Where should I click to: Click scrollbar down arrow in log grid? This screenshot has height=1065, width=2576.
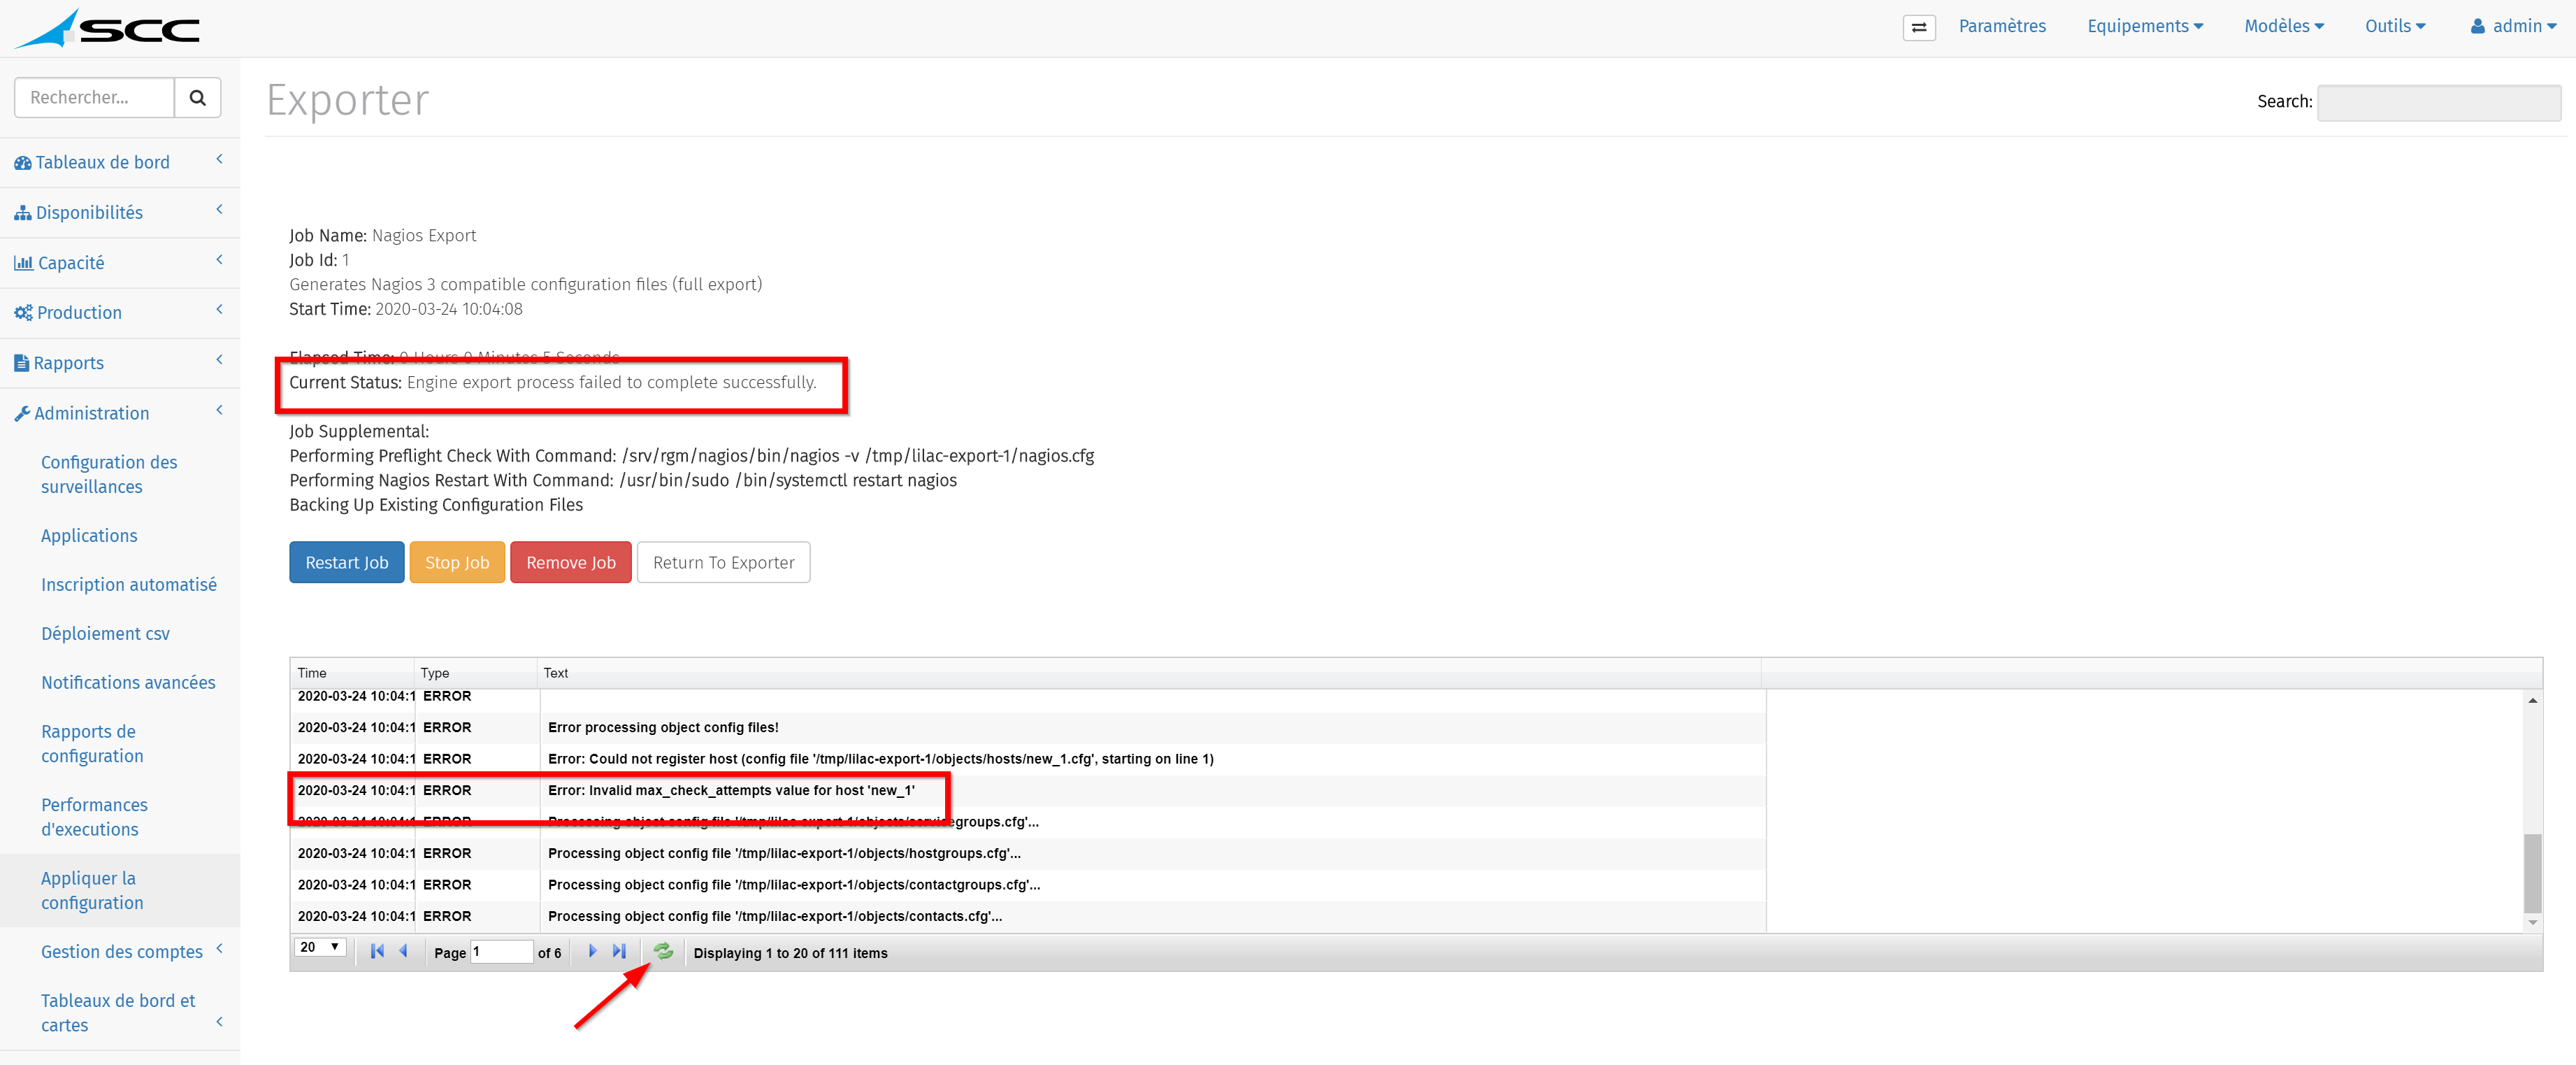pyautogui.click(x=2533, y=923)
